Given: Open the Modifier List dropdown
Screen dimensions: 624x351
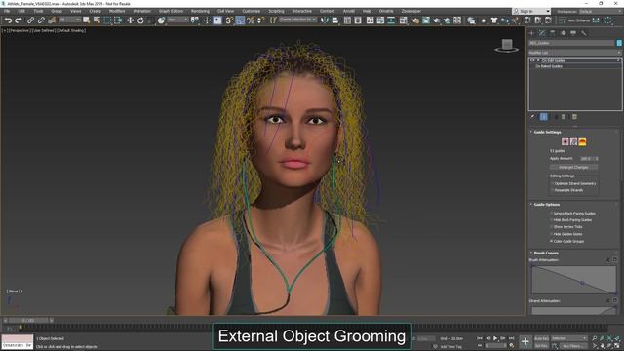Looking at the screenshot, I should [575, 53].
